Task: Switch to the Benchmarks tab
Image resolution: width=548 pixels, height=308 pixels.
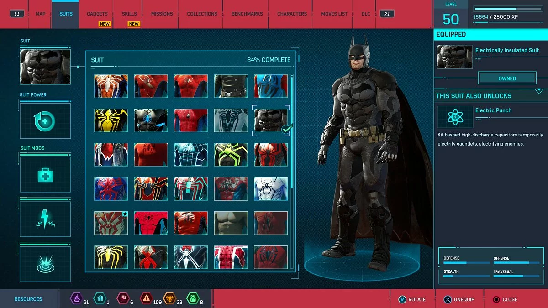Action: (247, 14)
